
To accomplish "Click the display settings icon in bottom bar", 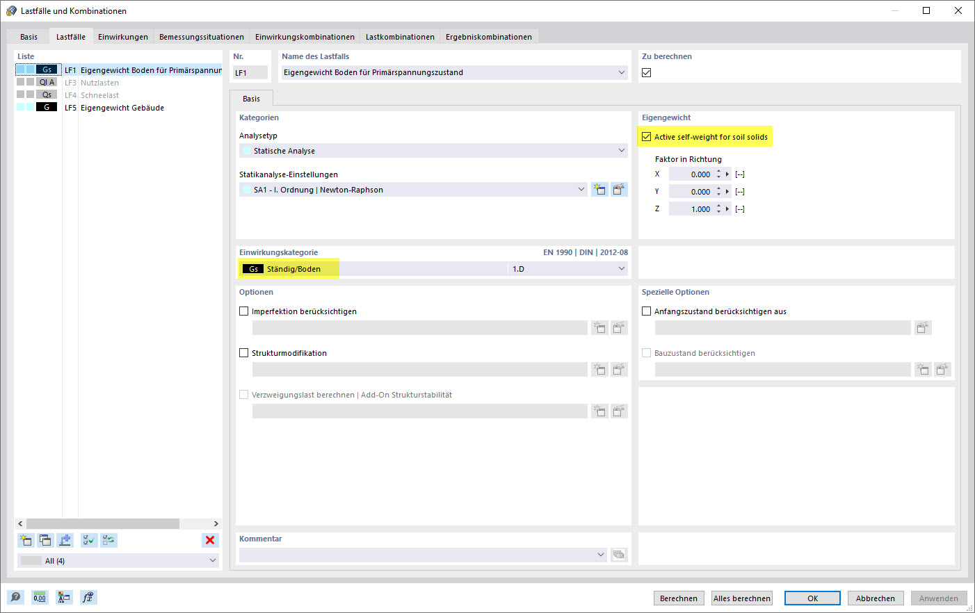I will pyautogui.click(x=64, y=597).
